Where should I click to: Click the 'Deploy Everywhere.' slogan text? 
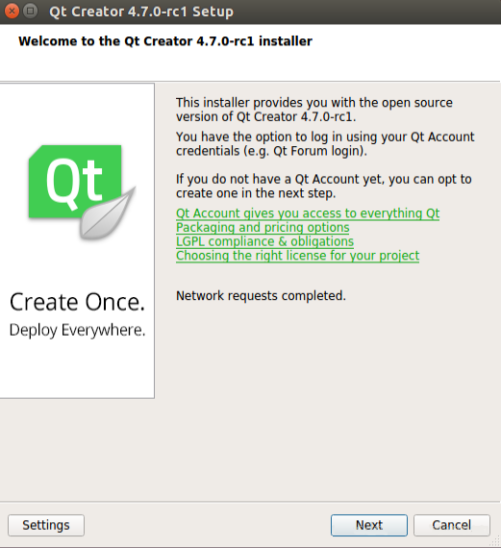(77, 331)
